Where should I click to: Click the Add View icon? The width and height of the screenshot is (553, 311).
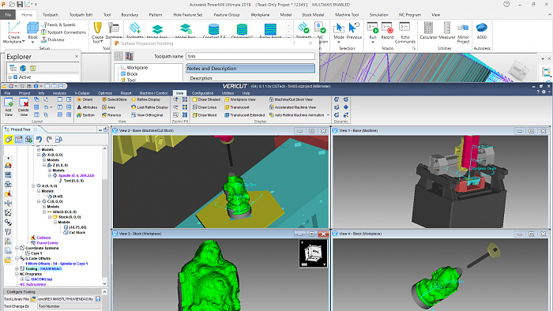click(x=9, y=103)
